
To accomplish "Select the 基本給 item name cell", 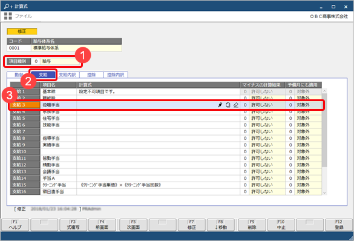I will point(58,91).
